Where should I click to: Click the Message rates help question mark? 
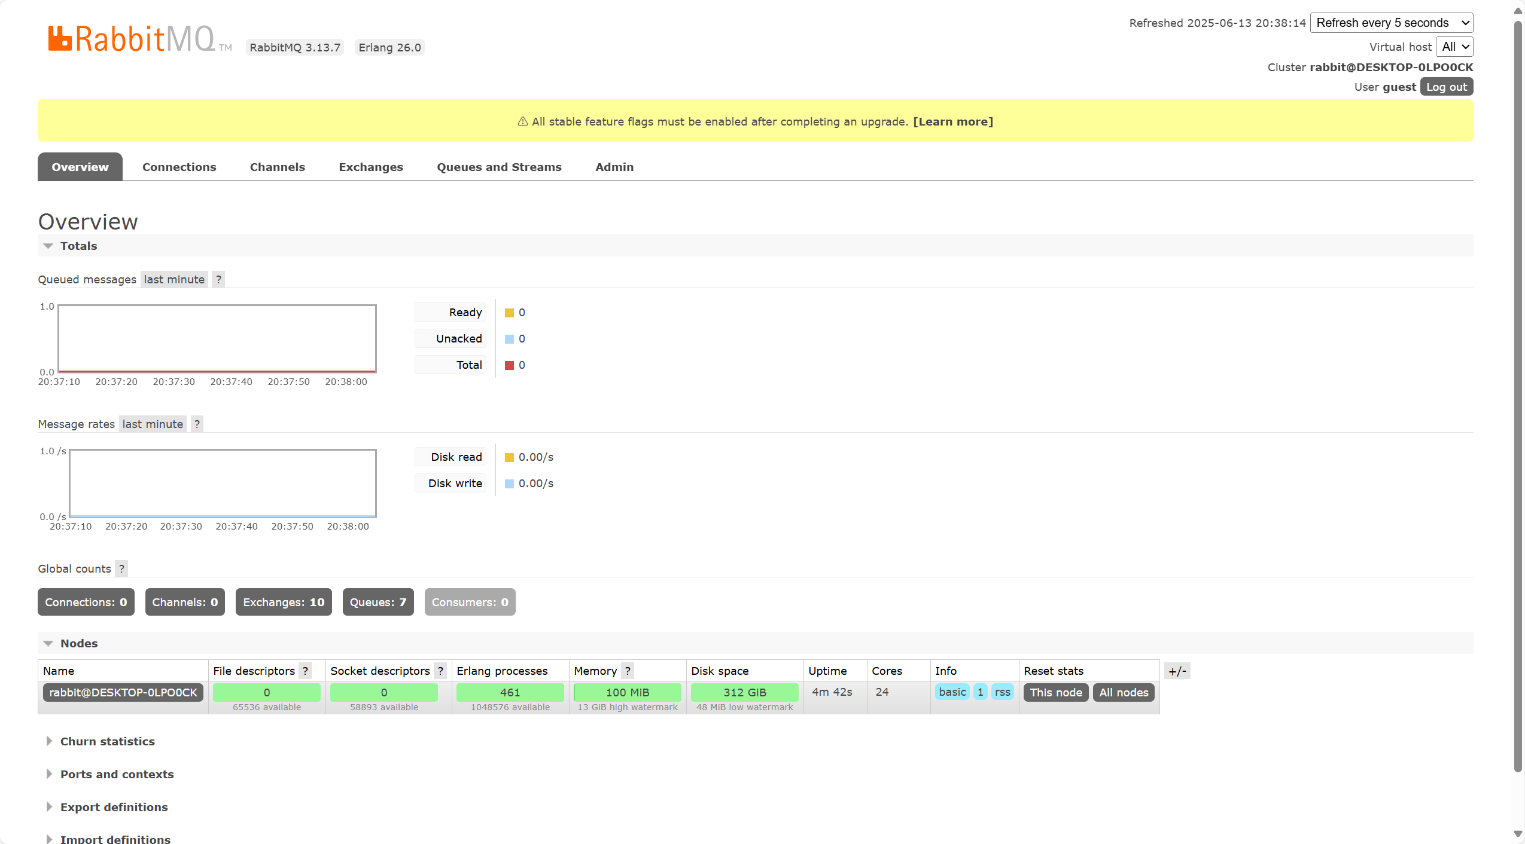pos(197,424)
